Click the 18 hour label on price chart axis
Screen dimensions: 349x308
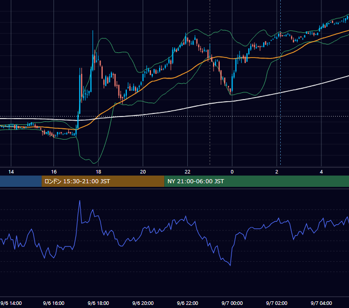click(99, 172)
